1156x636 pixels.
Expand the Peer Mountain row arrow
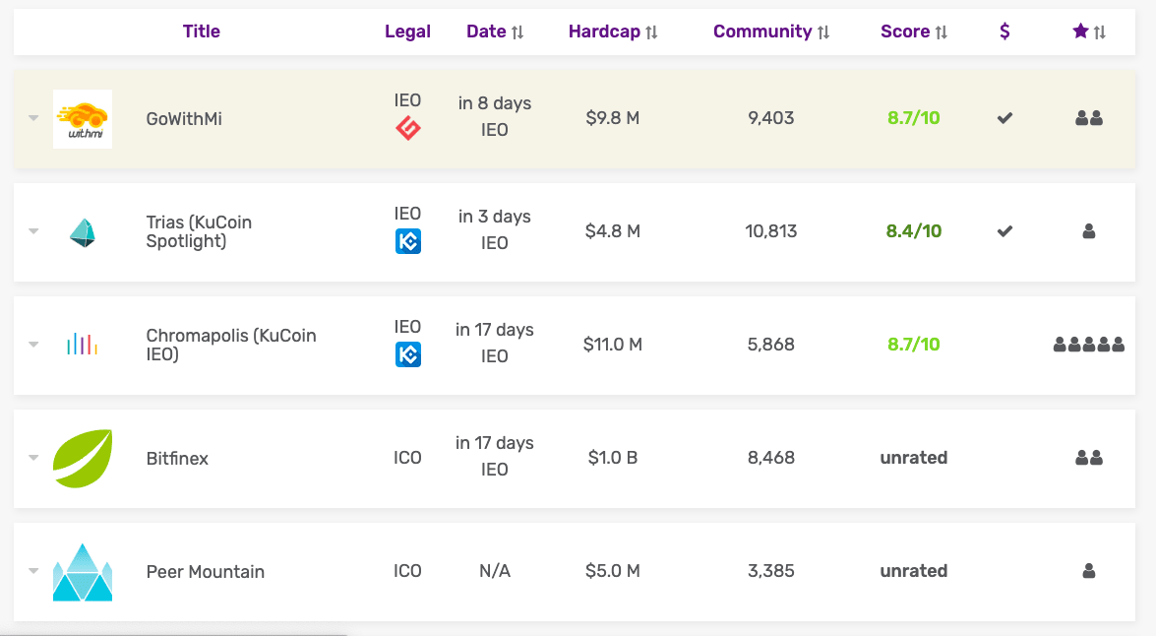pyautogui.click(x=33, y=570)
